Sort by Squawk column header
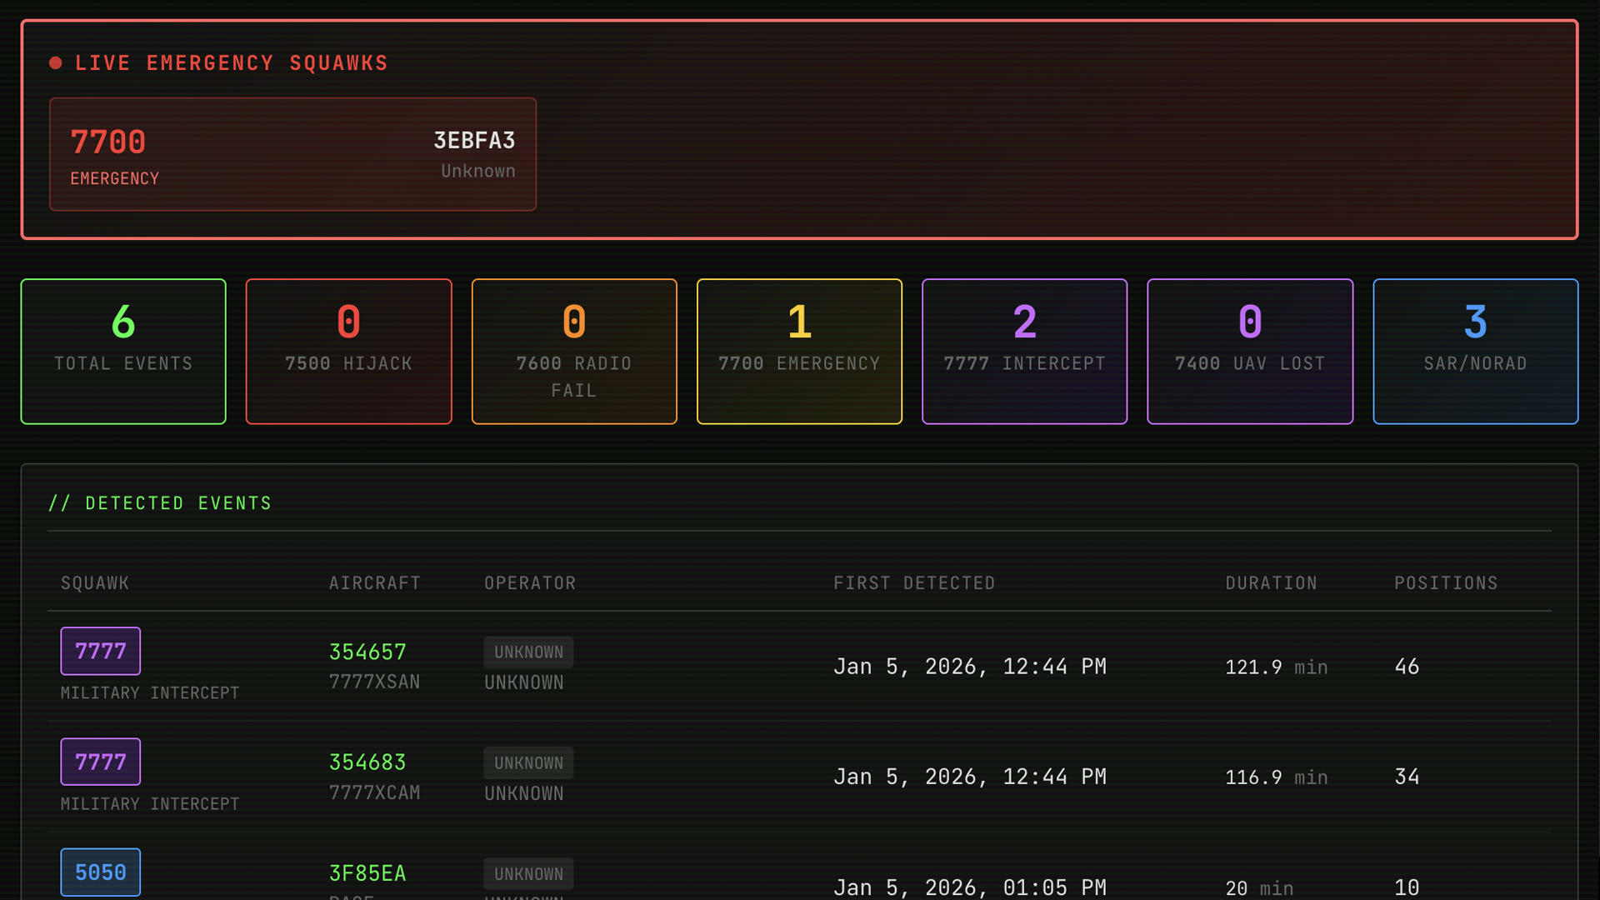This screenshot has width=1600, height=900. pos(95,583)
